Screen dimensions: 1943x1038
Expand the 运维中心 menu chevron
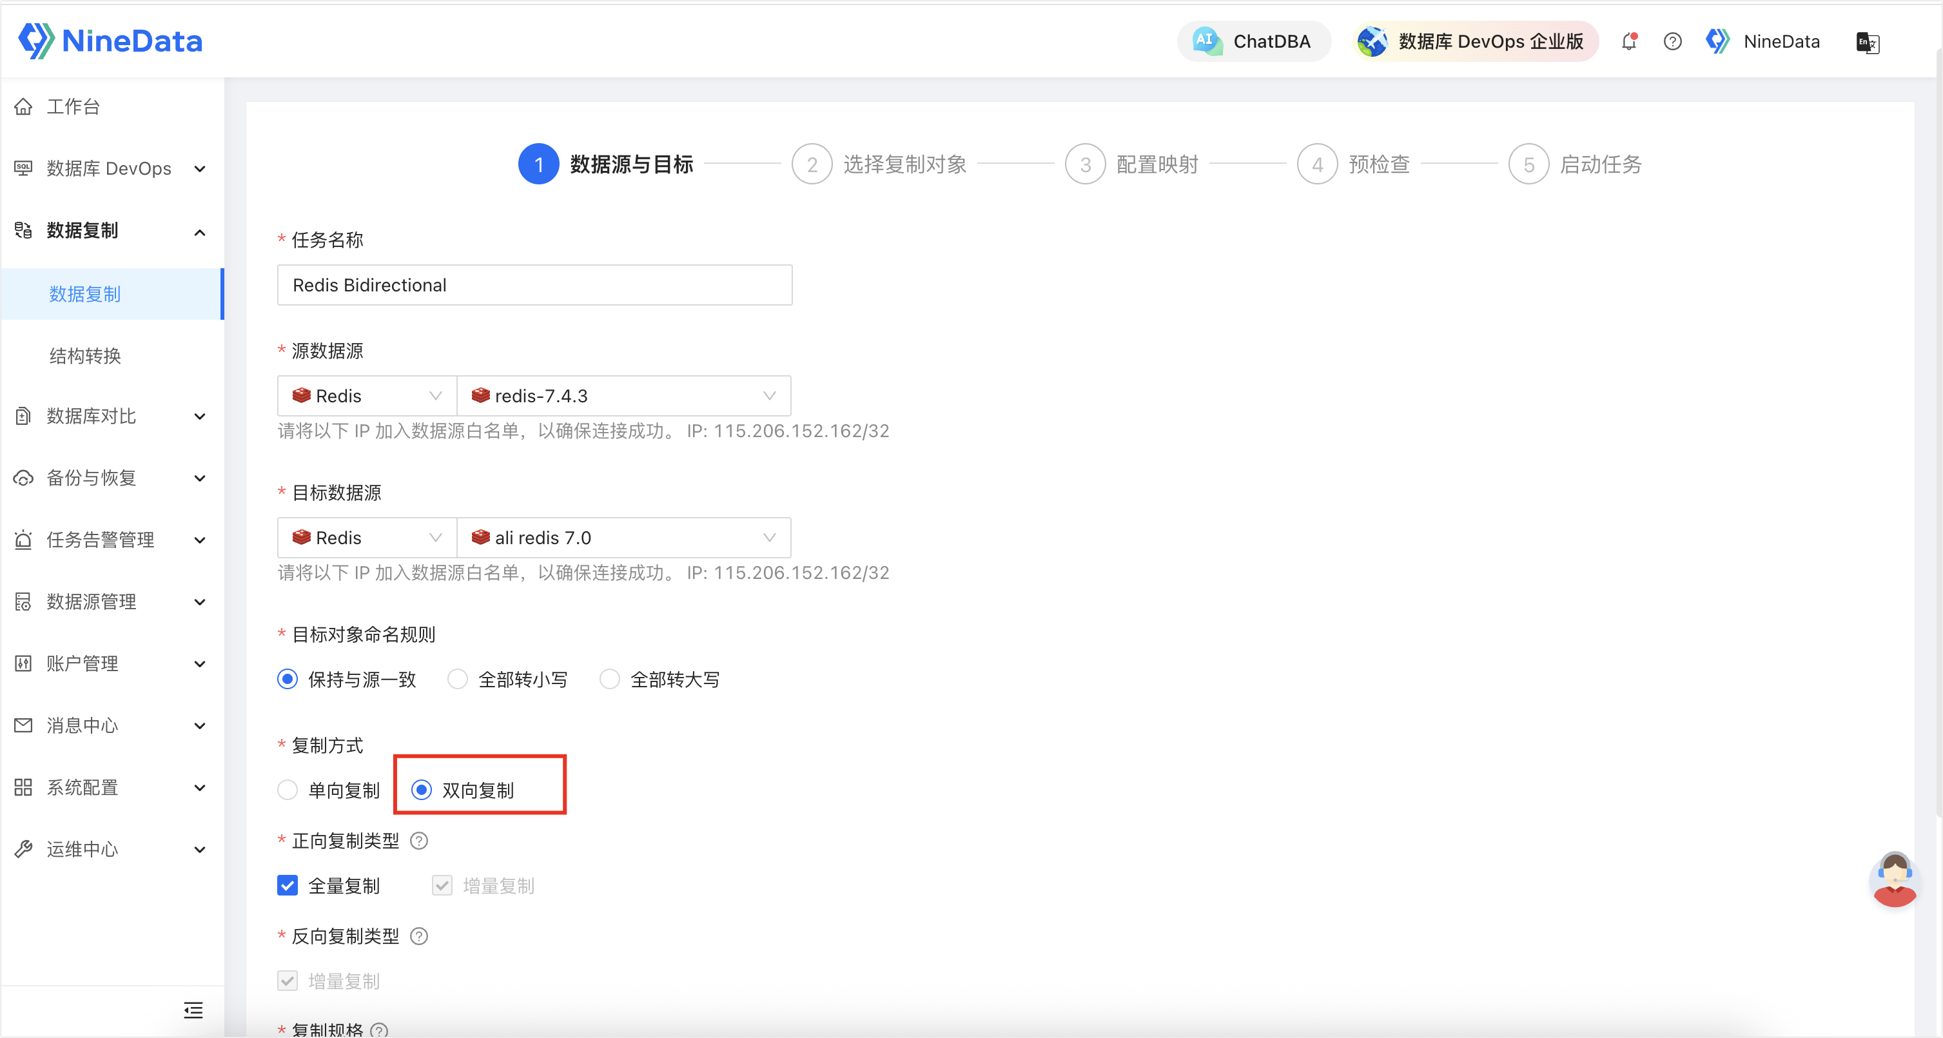200,849
